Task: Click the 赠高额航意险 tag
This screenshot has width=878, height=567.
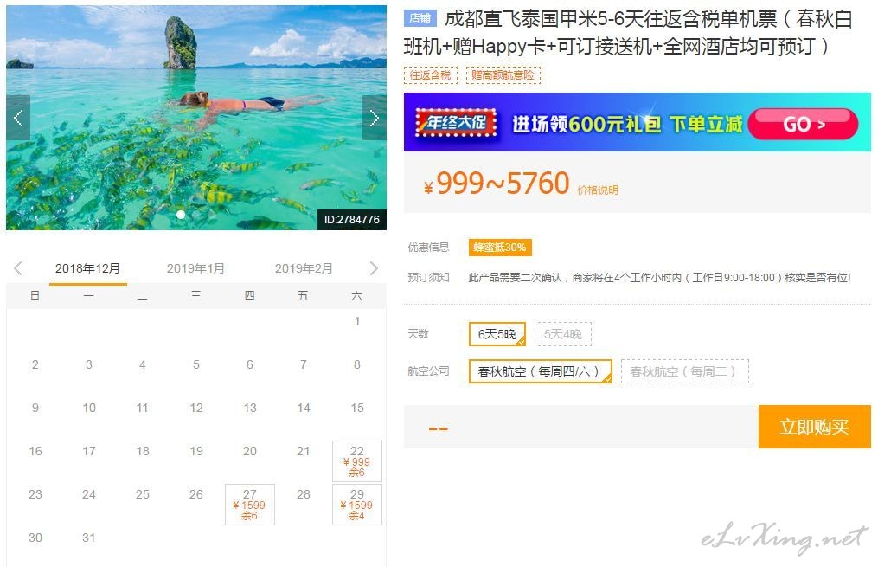Action: 503,74
